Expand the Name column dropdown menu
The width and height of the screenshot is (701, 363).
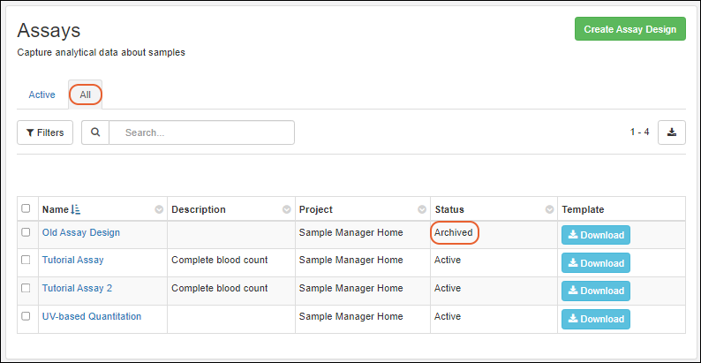coord(159,210)
